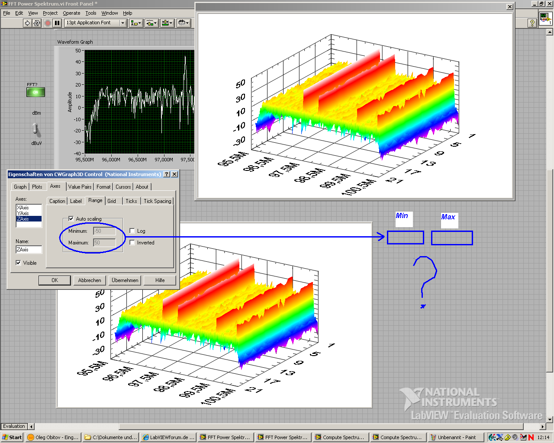Click the Axes tab
The height and width of the screenshot is (443, 554).
click(x=55, y=186)
